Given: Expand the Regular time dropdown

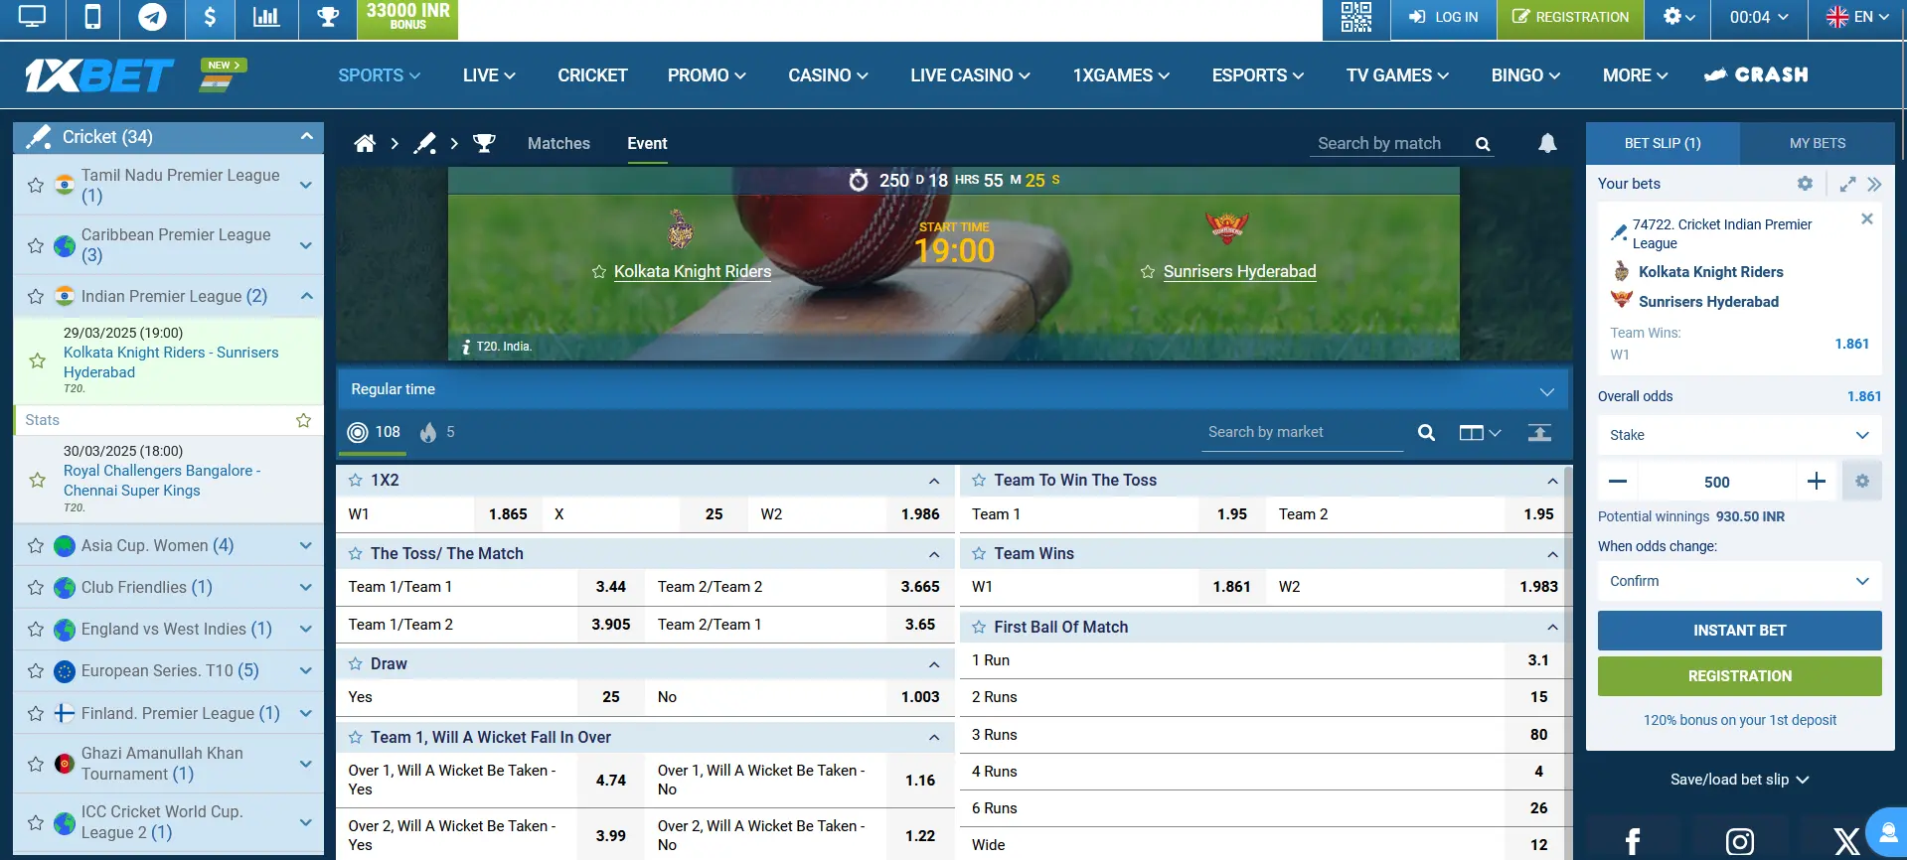Looking at the screenshot, I should 1546,390.
